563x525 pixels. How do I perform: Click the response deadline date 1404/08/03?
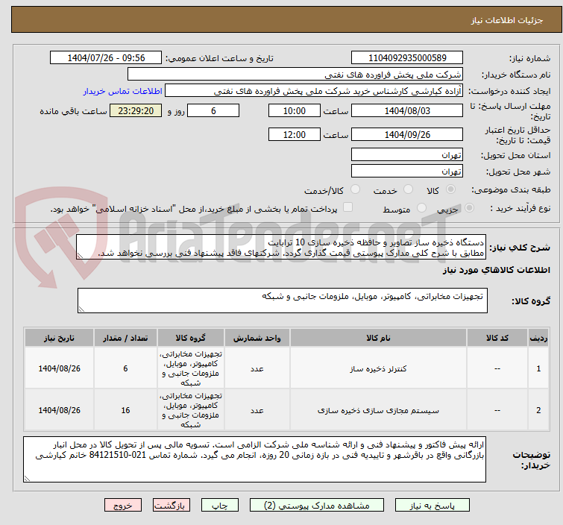(407, 110)
